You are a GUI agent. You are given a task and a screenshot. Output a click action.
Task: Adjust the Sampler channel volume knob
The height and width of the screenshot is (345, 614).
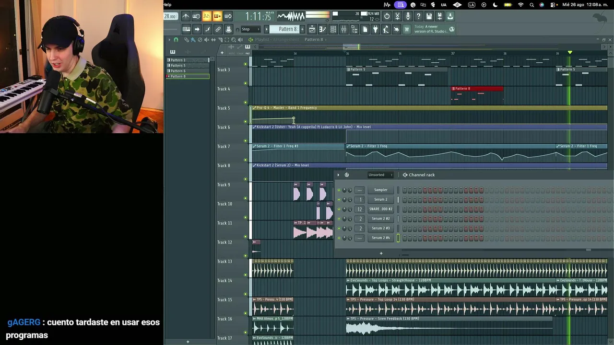pyautogui.click(x=350, y=190)
